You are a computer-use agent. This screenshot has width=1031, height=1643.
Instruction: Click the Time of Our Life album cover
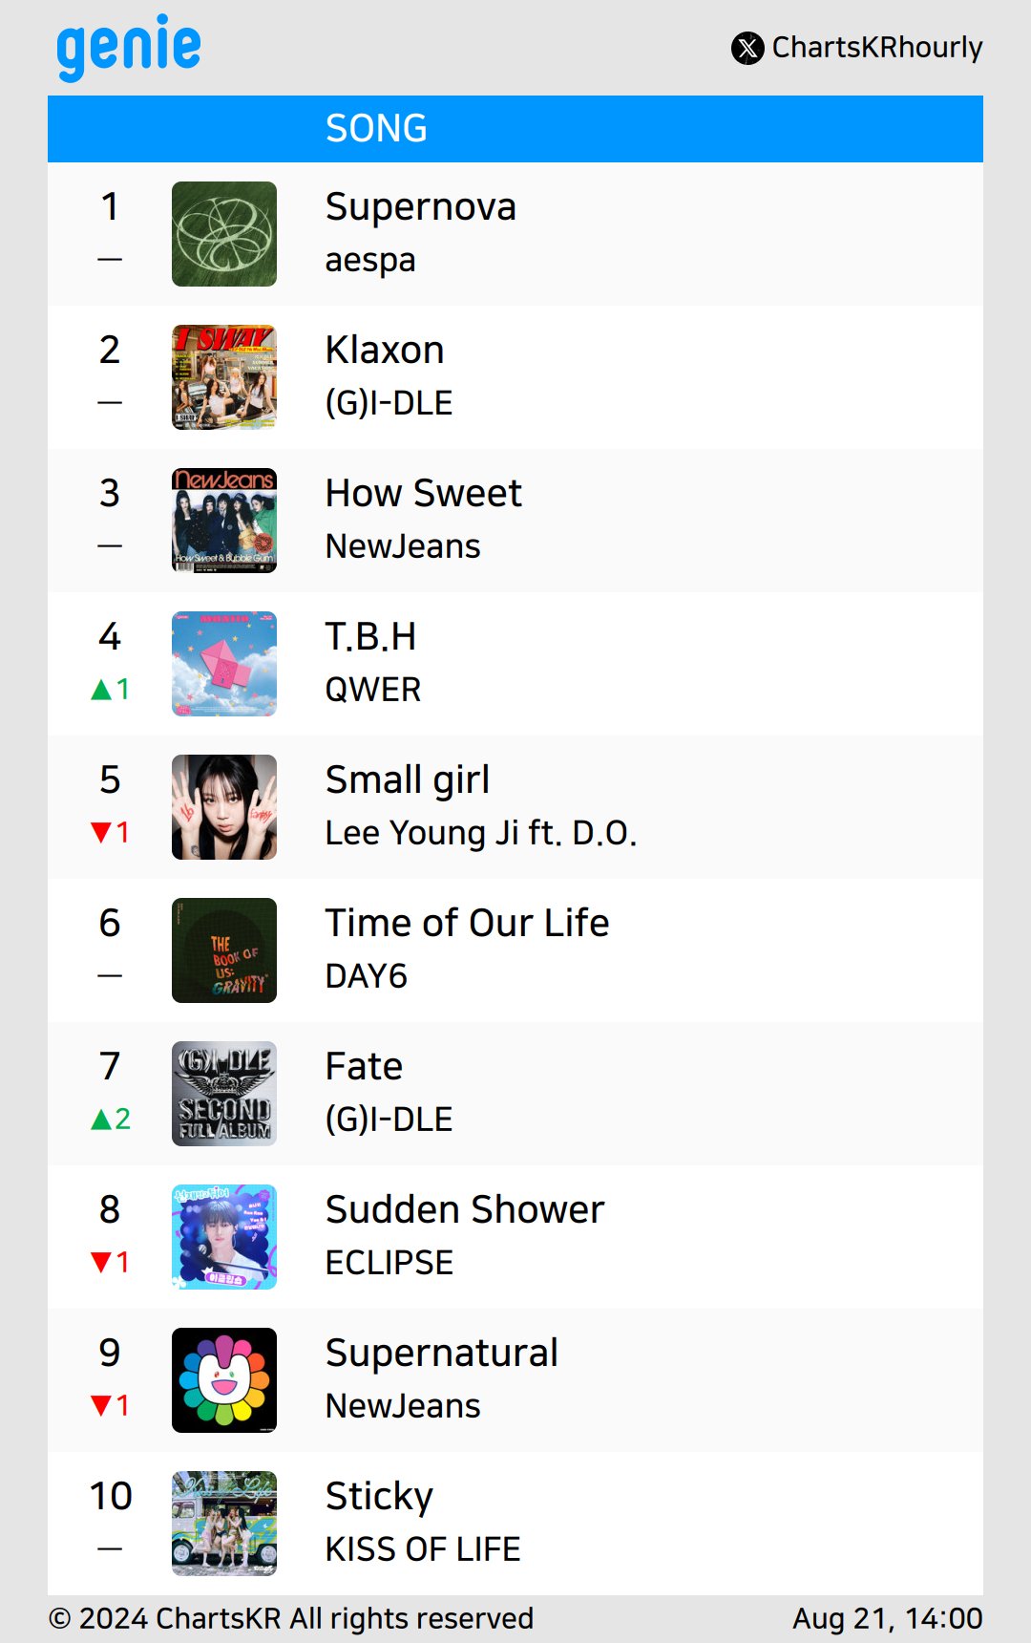click(224, 950)
